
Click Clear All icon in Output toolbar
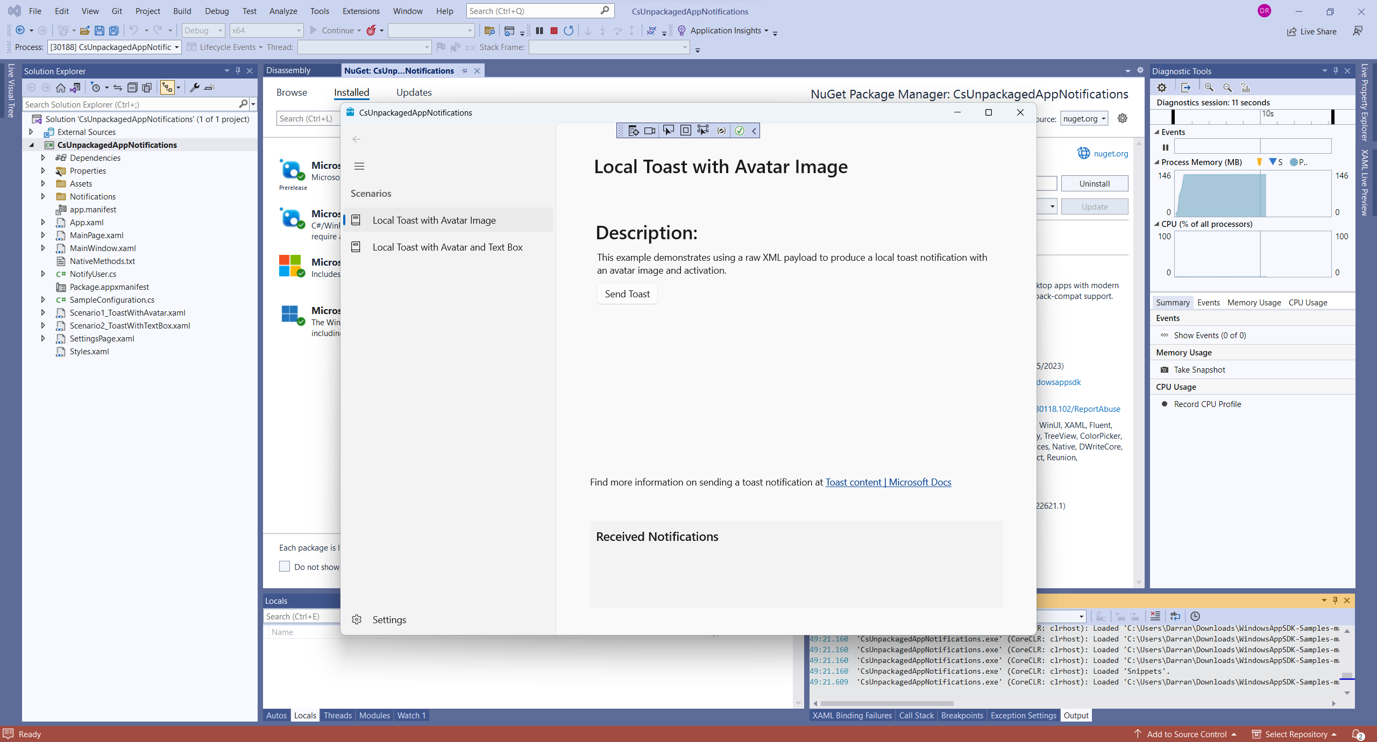1155,616
